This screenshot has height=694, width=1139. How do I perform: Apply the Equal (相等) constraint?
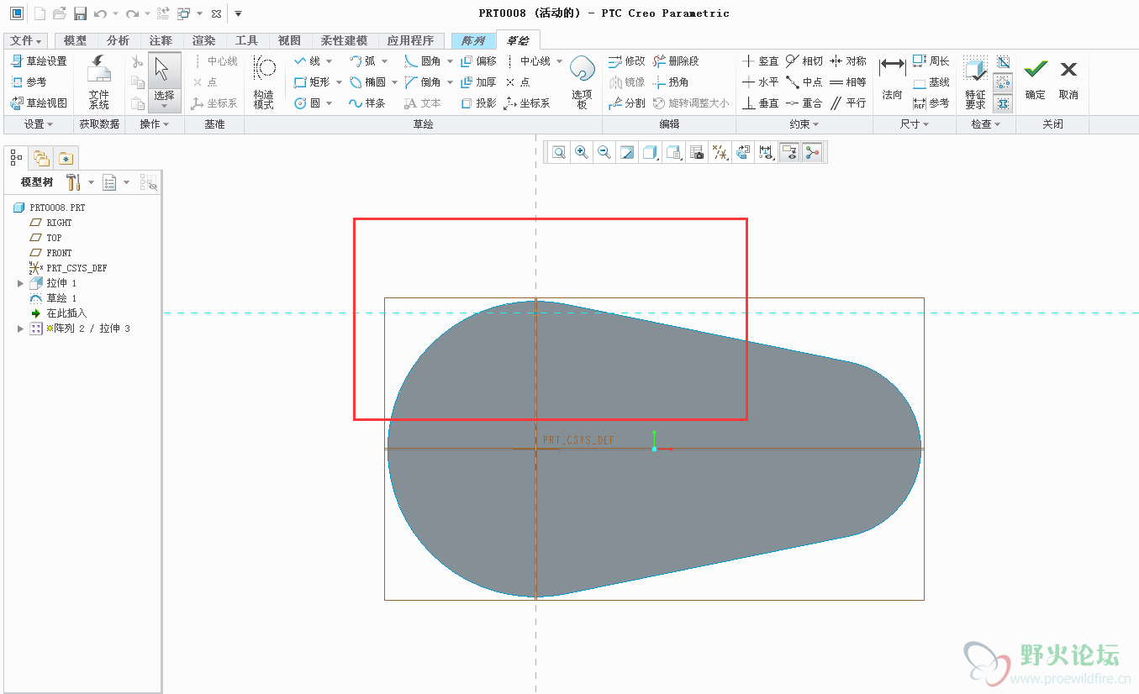848,82
